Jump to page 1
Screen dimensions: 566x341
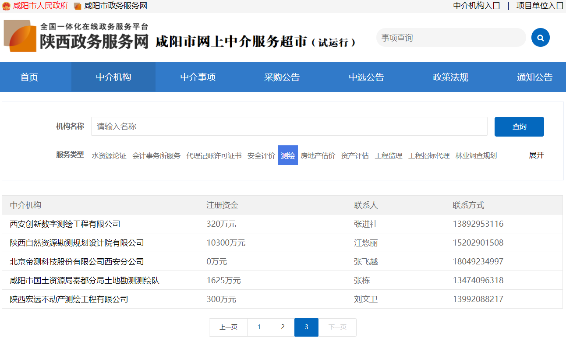259,327
